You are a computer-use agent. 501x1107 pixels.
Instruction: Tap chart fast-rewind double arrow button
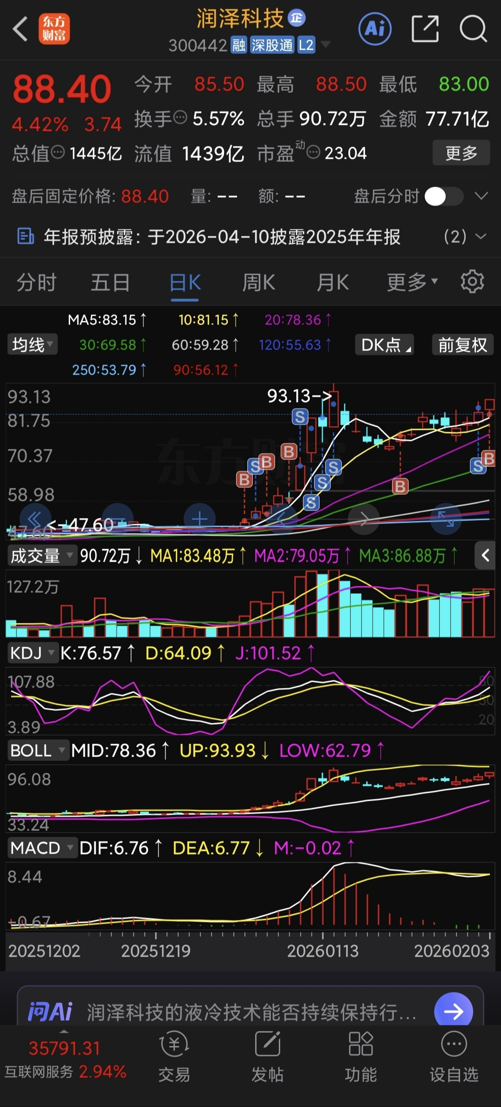click(35, 519)
